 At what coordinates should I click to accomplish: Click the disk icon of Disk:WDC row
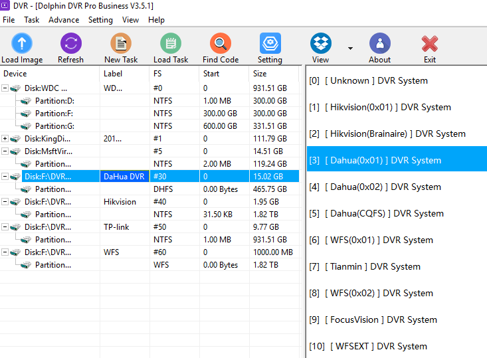15,88
